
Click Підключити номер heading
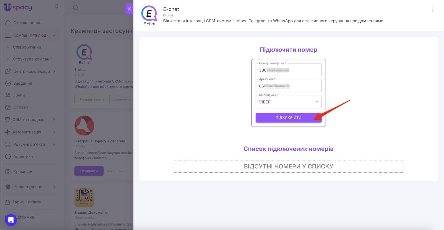pos(288,50)
